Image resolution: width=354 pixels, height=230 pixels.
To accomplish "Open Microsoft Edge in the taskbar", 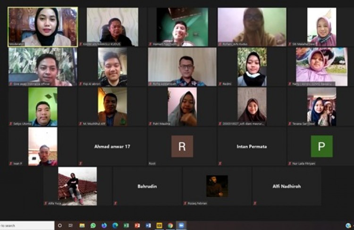I will [115, 226].
